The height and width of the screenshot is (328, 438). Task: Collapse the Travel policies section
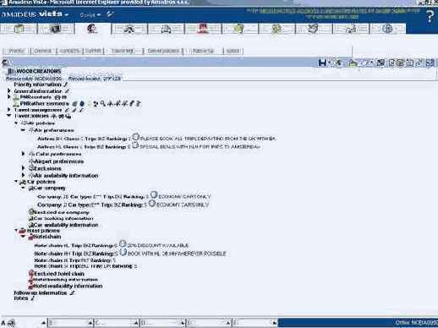point(9,116)
